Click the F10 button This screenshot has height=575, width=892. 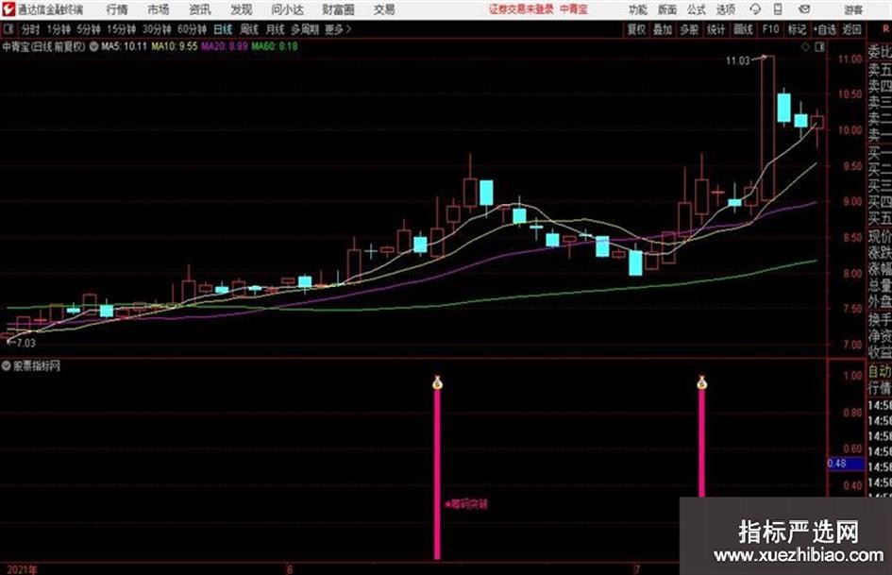click(770, 29)
